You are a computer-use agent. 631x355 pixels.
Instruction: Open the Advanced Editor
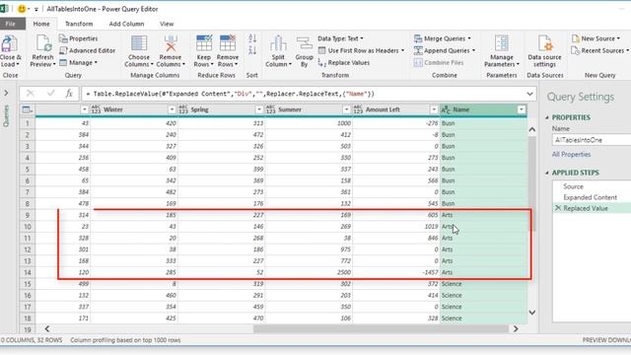(88, 50)
